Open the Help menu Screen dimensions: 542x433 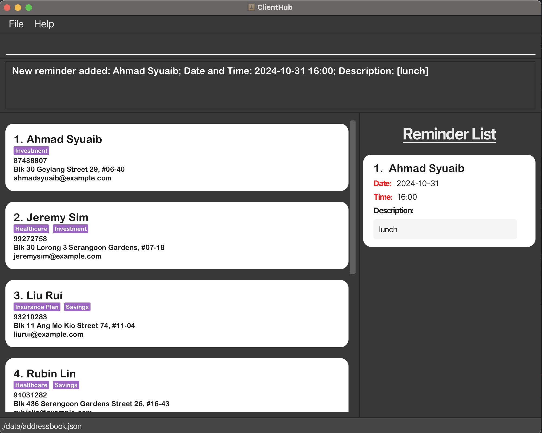[44, 24]
